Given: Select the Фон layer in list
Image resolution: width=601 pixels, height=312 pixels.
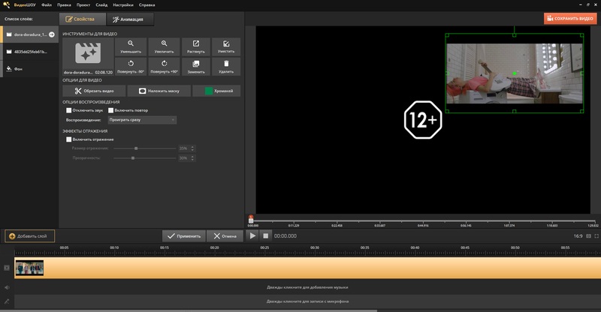Looking at the screenshot, I should 19,68.
